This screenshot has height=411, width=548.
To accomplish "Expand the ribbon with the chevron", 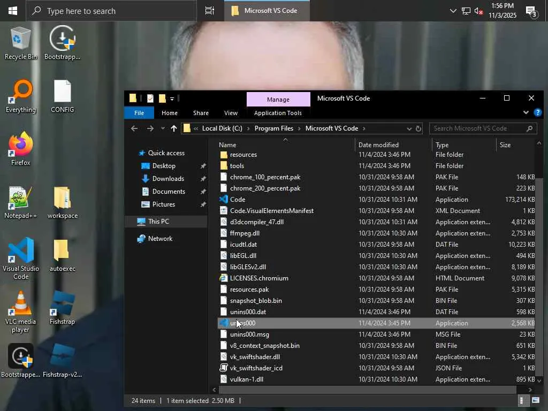I will point(526,112).
